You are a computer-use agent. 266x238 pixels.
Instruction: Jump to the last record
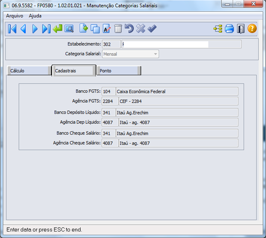coord(46,29)
